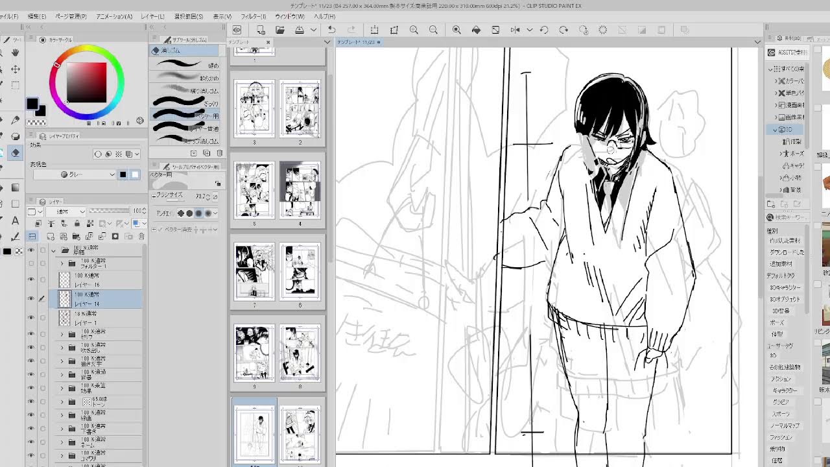Click the Redo arrow icon
Viewport: 830px width, 467px height.
(x=351, y=30)
